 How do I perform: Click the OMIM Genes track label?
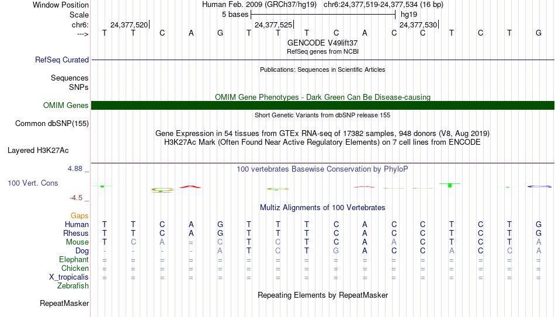pos(65,106)
